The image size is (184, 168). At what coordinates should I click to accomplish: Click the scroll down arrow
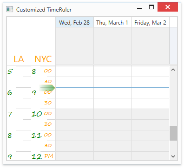pyautogui.click(x=173, y=156)
